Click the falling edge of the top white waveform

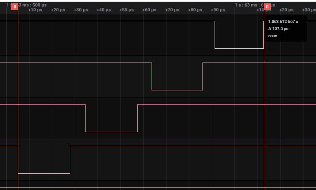215,35
